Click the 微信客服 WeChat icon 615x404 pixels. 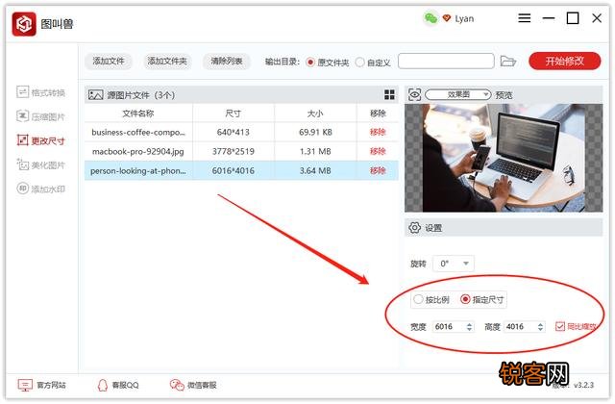(x=177, y=385)
